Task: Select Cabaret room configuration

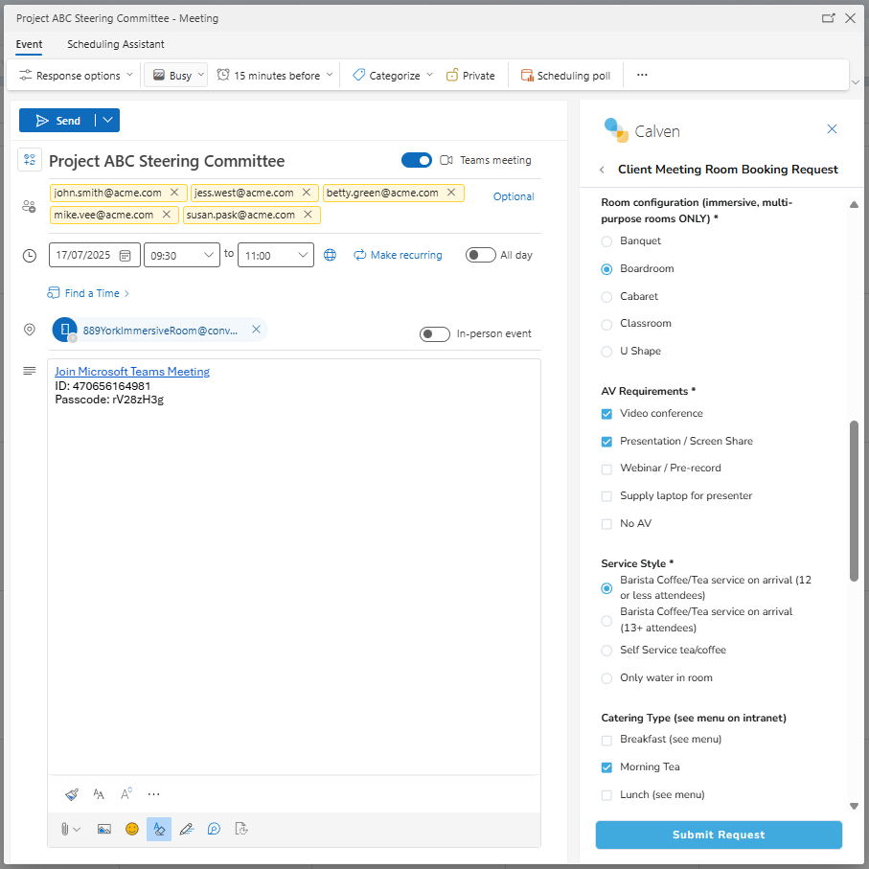Action: click(606, 297)
